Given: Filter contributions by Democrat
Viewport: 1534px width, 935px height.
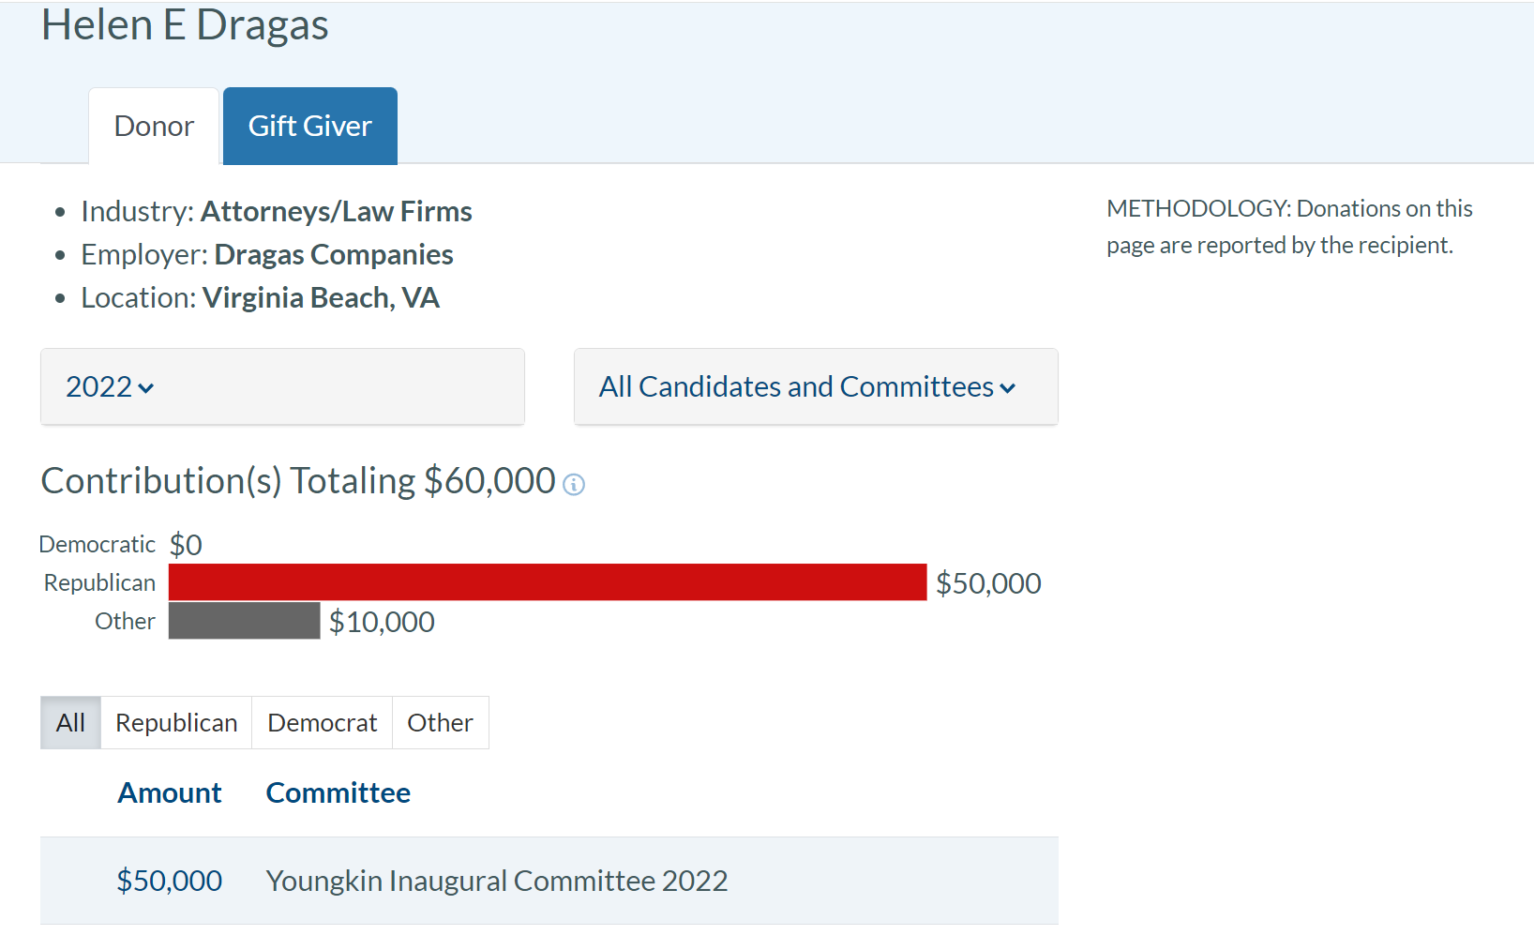Looking at the screenshot, I should click(322, 722).
